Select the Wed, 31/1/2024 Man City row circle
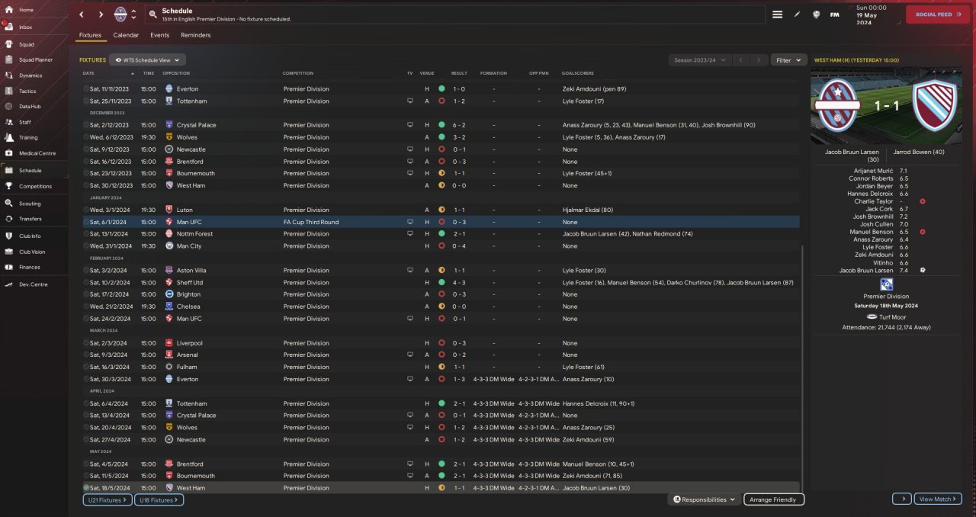This screenshot has width=976, height=517. [86, 246]
